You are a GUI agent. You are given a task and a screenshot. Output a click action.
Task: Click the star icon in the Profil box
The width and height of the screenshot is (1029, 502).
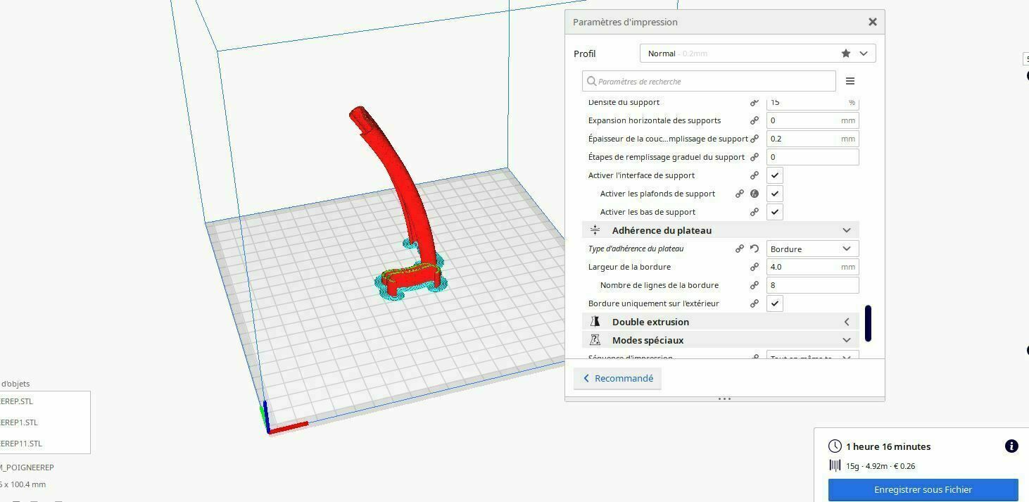point(846,54)
